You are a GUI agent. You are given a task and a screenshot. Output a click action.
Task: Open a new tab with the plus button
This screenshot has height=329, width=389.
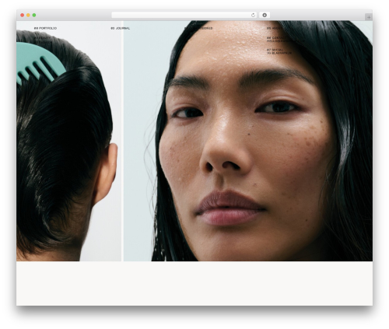[x=369, y=17]
